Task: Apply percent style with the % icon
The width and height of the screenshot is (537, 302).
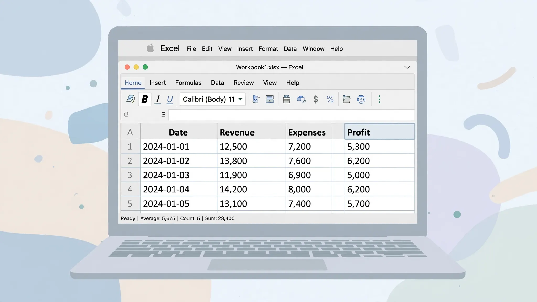Action: tap(330, 99)
